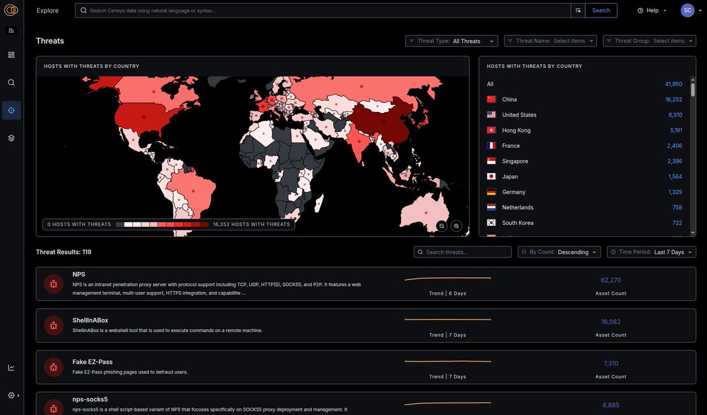
Task: Open the Collections layers icon in sidebar
Action: 11,138
